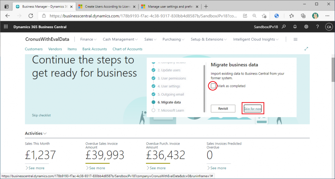Select the 5. Outgoing email checked step
The height and width of the screenshot is (179, 335).
(x=153, y=94)
